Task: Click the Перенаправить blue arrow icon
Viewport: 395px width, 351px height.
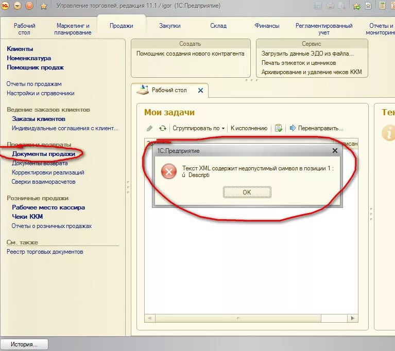Action: pos(293,128)
